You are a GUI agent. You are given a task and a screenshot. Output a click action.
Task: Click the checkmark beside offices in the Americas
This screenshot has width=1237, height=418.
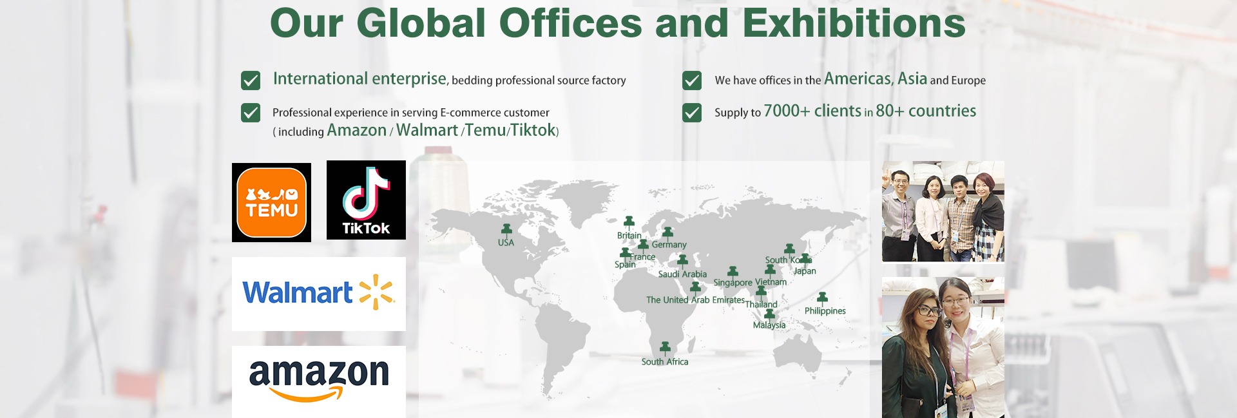click(692, 81)
